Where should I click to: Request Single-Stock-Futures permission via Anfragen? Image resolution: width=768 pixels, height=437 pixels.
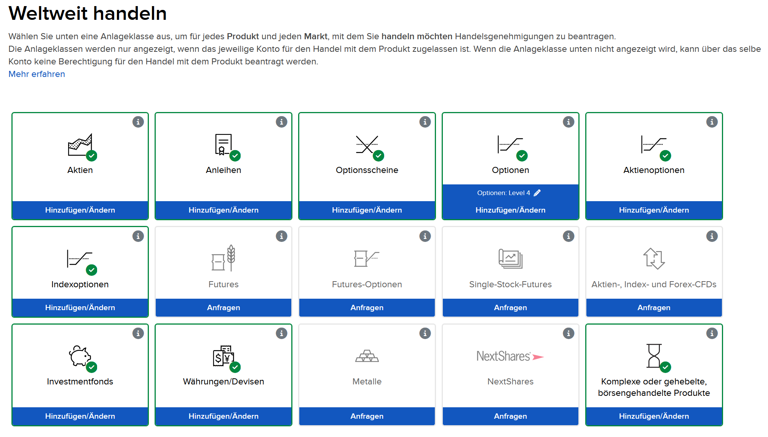click(510, 307)
